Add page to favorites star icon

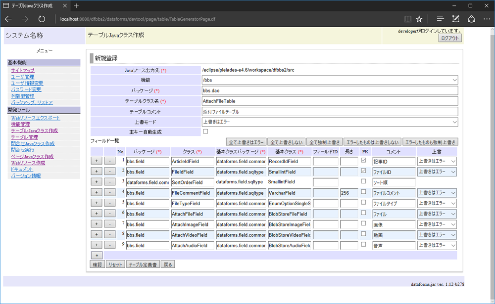(x=419, y=19)
